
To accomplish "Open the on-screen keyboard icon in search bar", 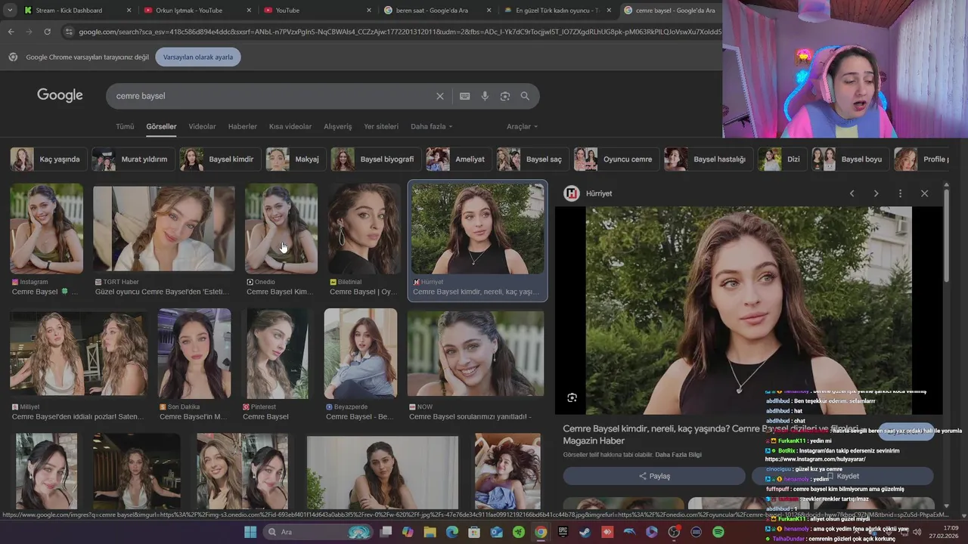I will (464, 96).
